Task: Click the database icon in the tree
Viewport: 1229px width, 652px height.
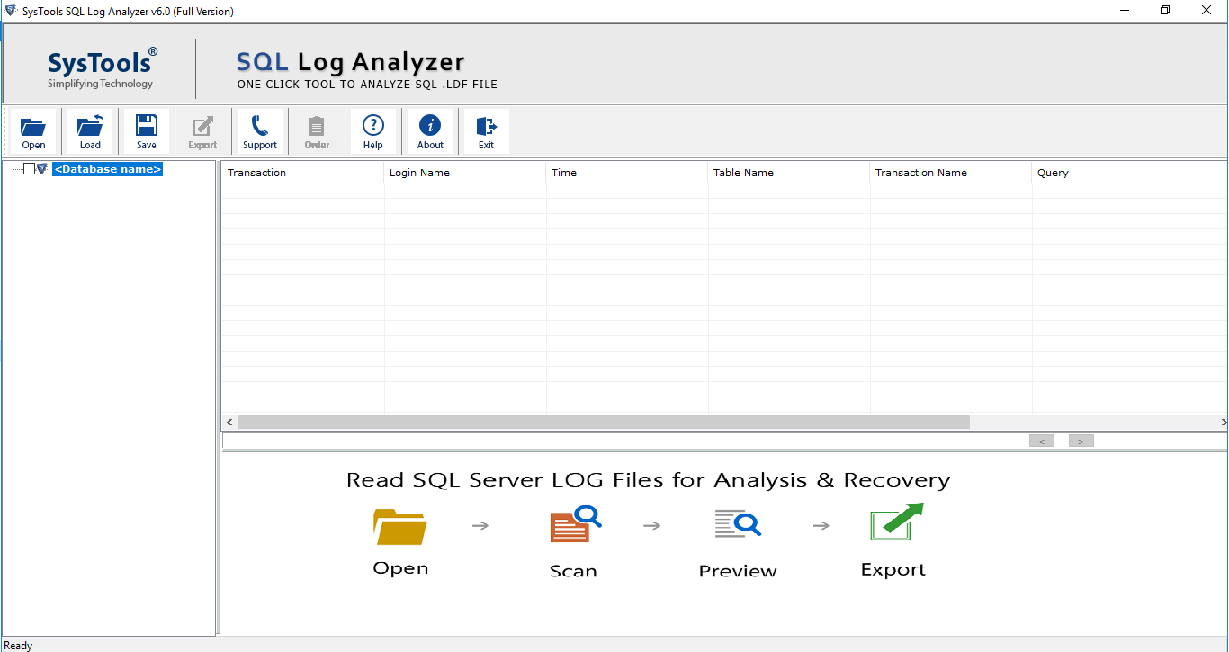Action: pyautogui.click(x=42, y=169)
